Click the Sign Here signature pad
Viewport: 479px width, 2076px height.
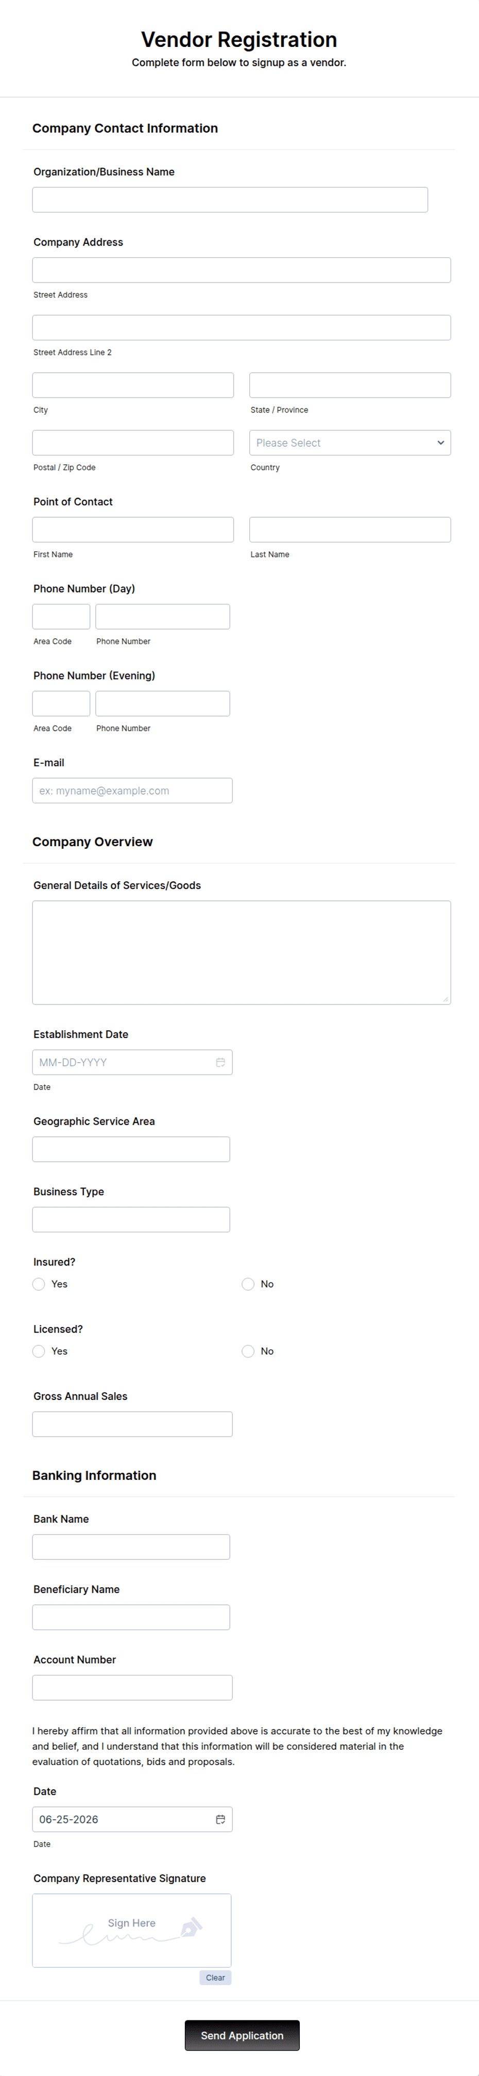[132, 1930]
